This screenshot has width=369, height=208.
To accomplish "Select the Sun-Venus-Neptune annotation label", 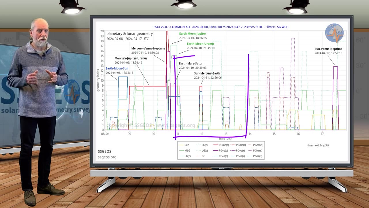I will click(328, 49).
